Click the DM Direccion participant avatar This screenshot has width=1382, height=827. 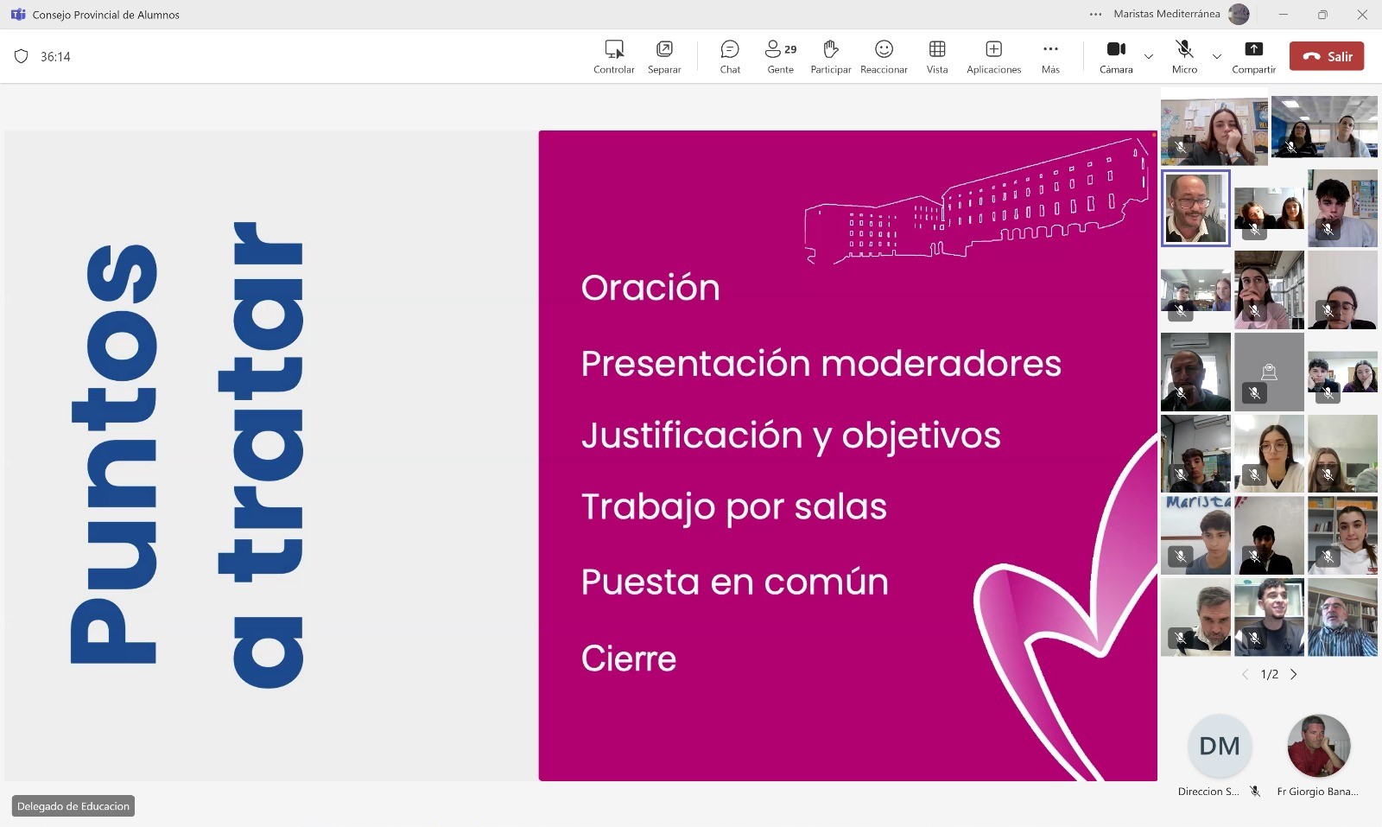(1219, 746)
